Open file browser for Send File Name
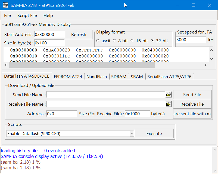 168,94
